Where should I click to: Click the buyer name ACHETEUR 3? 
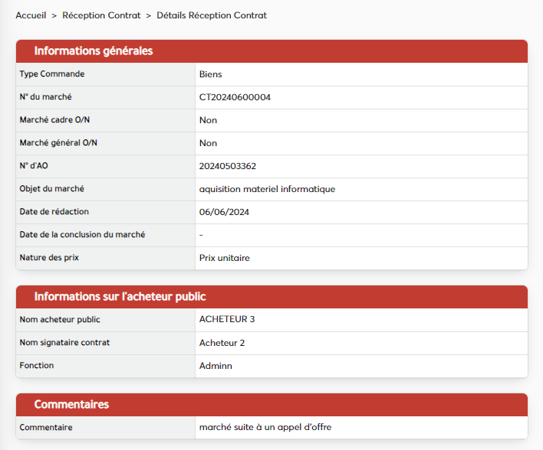coord(226,319)
